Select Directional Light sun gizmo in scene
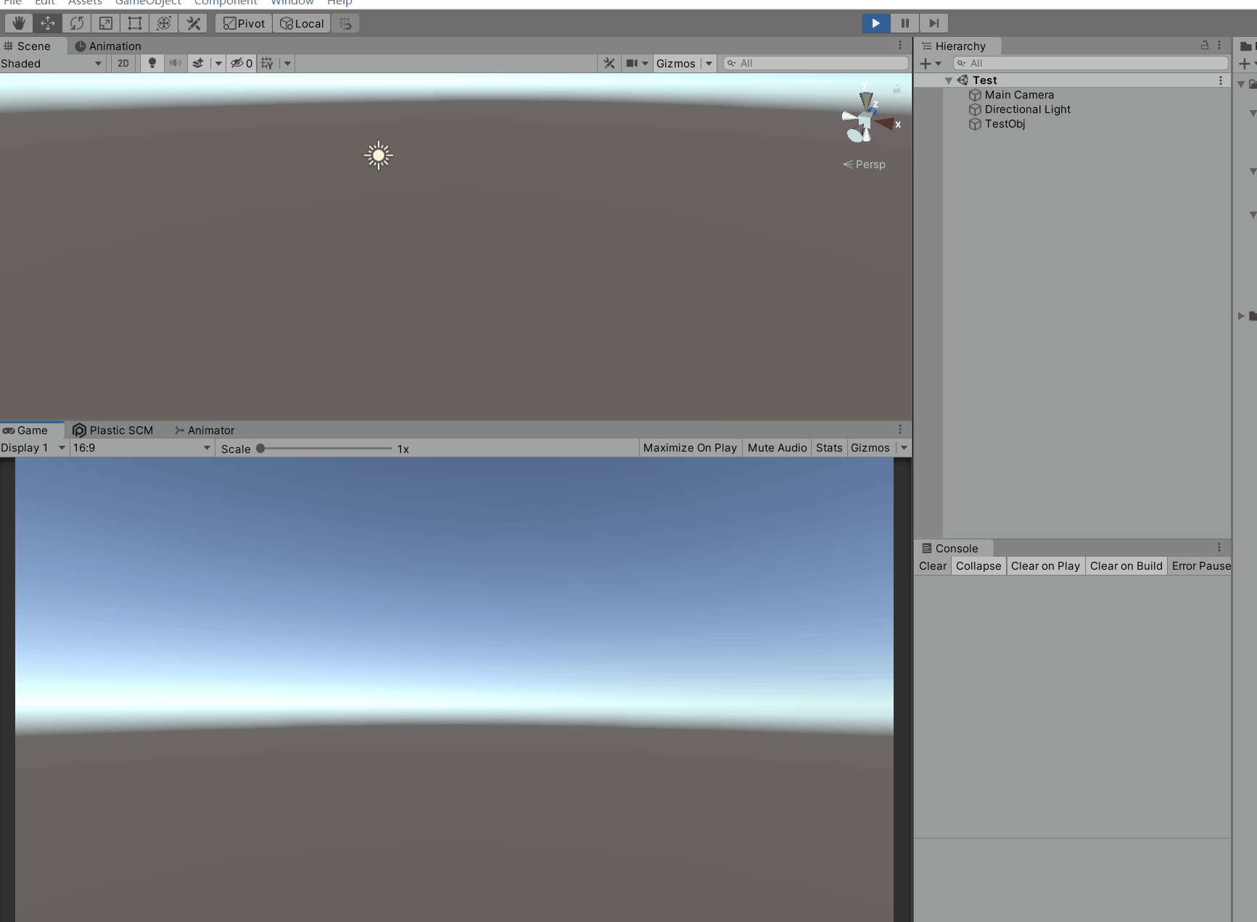The image size is (1257, 922). [x=379, y=155]
